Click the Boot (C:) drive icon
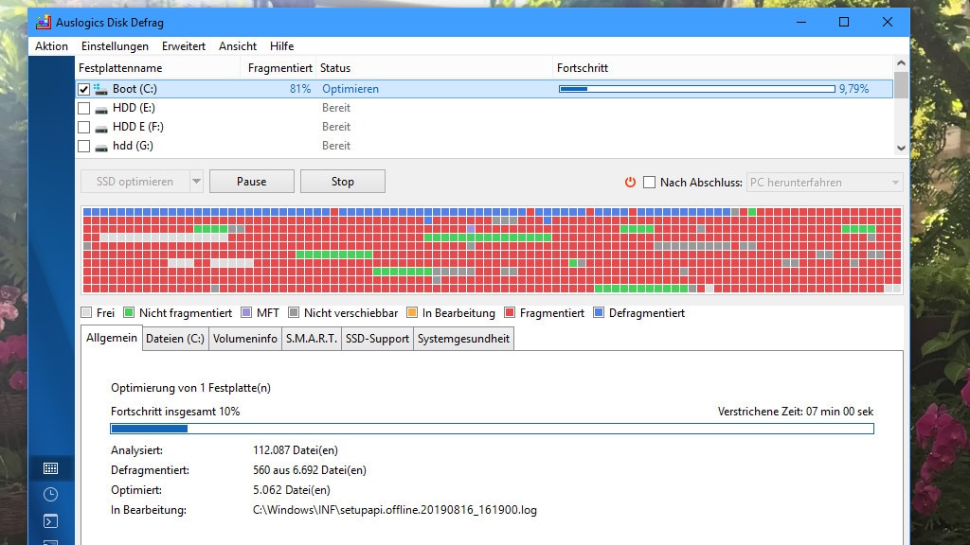 click(100, 89)
